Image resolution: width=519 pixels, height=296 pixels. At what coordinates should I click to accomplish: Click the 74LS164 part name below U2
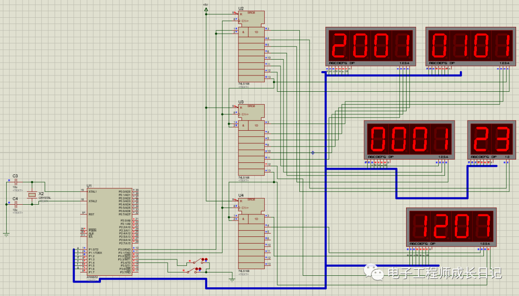point(244,84)
